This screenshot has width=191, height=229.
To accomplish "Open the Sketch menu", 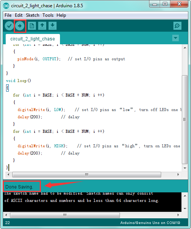I will coord(32,15).
